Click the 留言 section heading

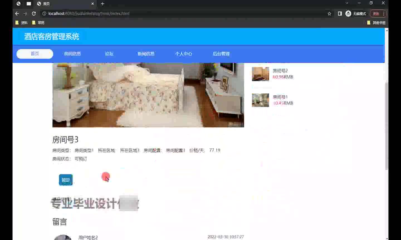[60, 222]
